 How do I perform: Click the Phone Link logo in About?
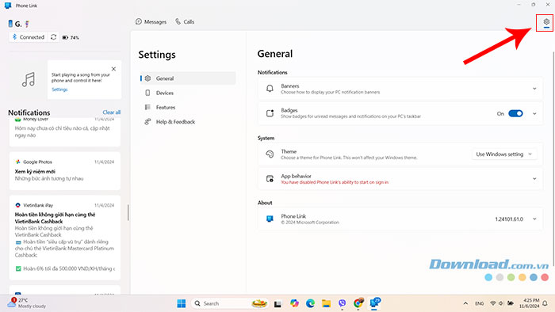coord(270,219)
